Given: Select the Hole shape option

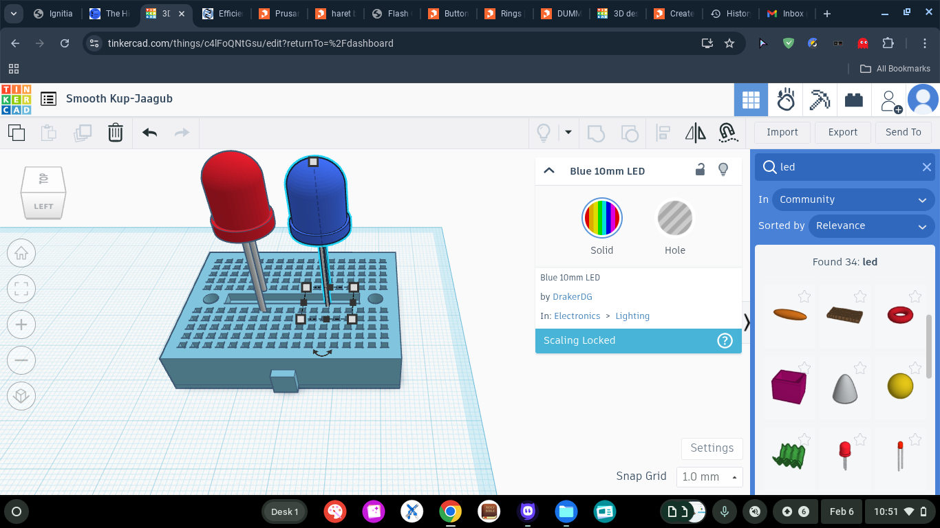Looking at the screenshot, I should (675, 228).
